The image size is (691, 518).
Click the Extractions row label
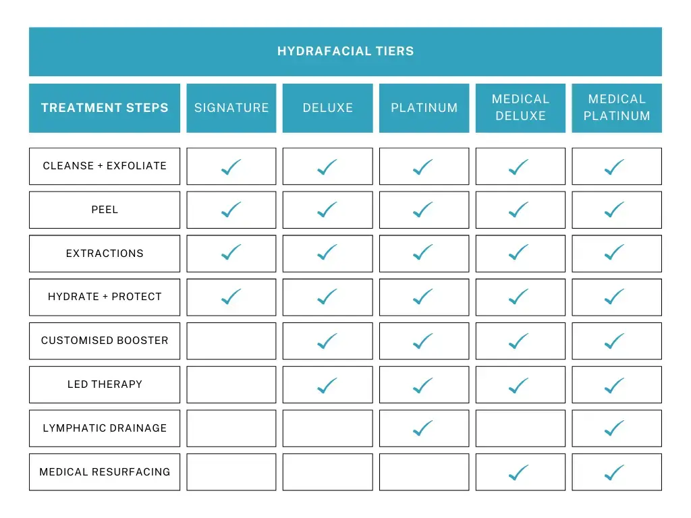click(x=105, y=254)
